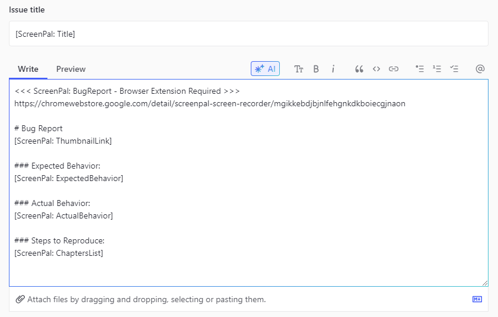The image size is (498, 317).
Task: Click the Attach files paperclip icon
Action: tap(20, 299)
